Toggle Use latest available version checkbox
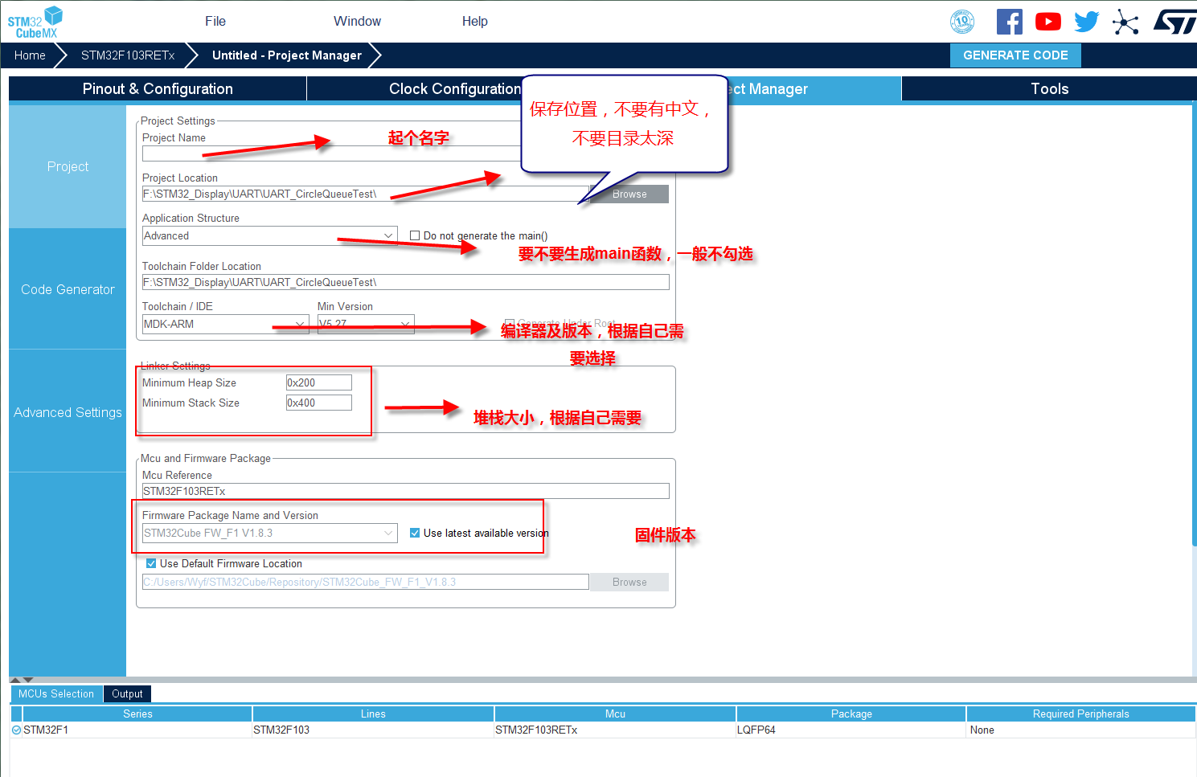Image resolution: width=1197 pixels, height=777 pixels. (x=415, y=533)
